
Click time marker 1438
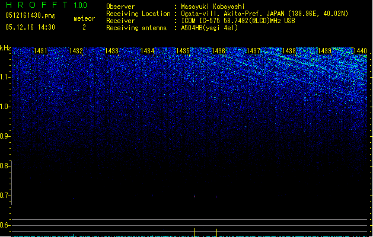[289, 50]
